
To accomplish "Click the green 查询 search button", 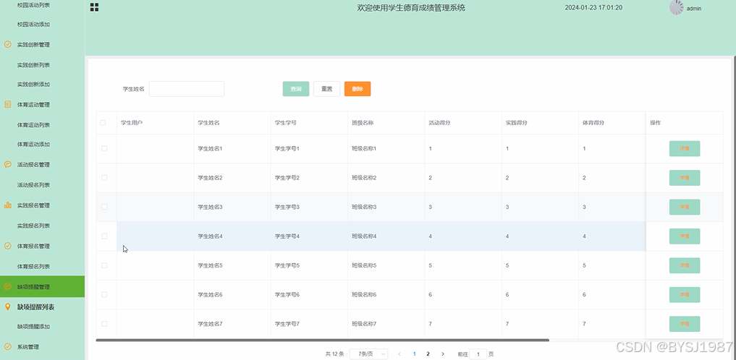I will click(x=296, y=89).
